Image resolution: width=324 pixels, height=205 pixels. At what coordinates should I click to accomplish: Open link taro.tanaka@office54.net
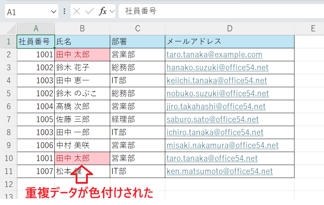(x=212, y=158)
